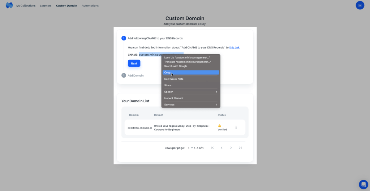Screen dimensions: 370x191
Task: Expand the Speech submenu
Action: pyautogui.click(x=191, y=92)
